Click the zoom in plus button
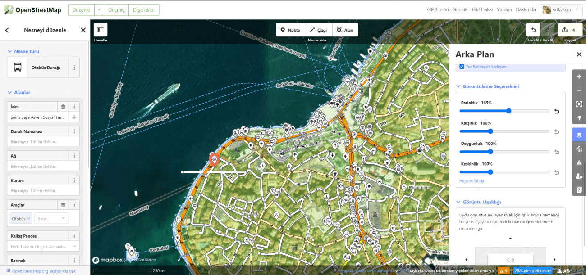Image resolution: width=586 pixels, height=275 pixels. point(579,77)
